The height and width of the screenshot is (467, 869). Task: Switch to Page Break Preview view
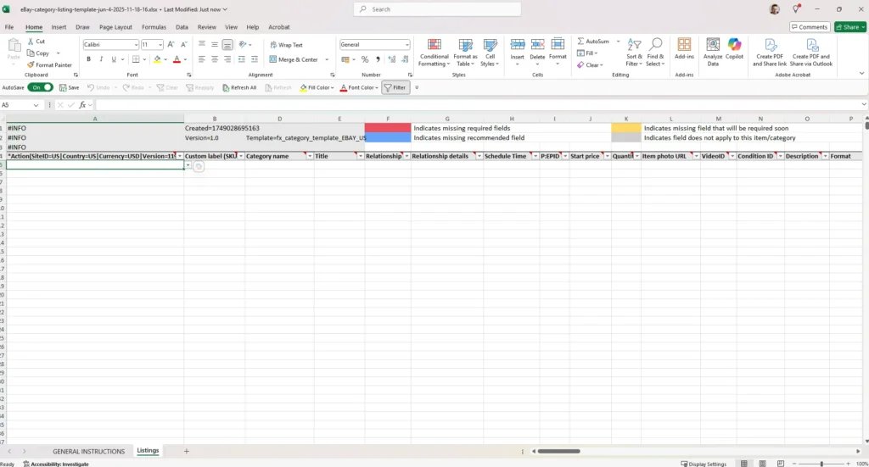(x=781, y=464)
